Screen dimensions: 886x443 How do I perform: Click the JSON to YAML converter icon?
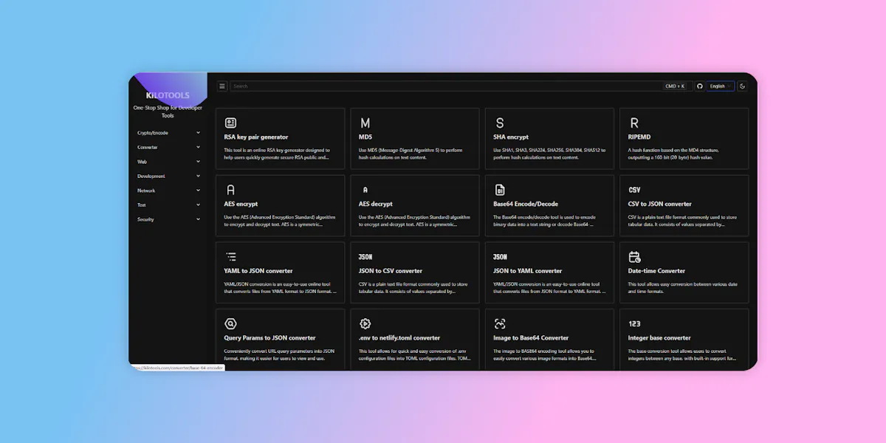click(500, 257)
